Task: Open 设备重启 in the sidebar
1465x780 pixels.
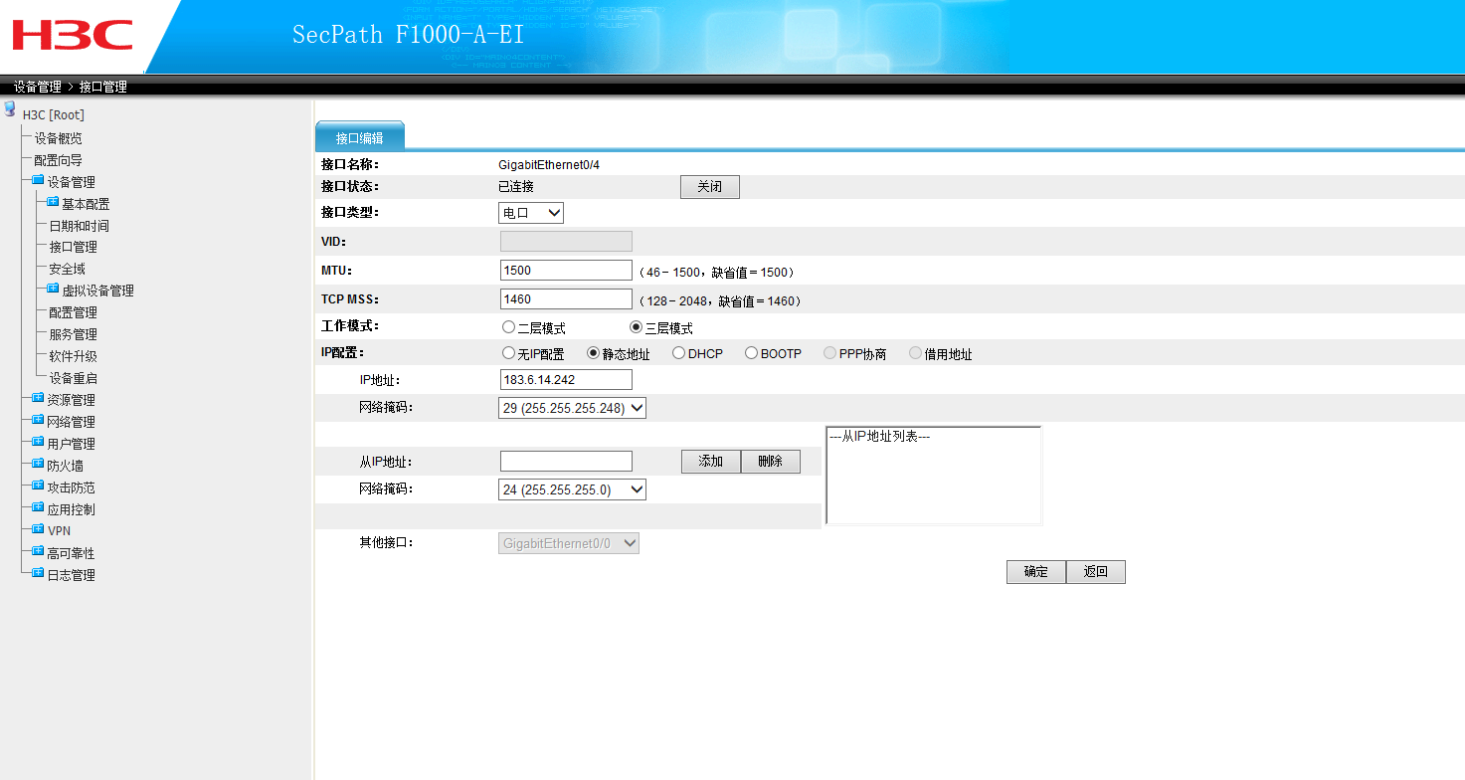Action: [74, 378]
